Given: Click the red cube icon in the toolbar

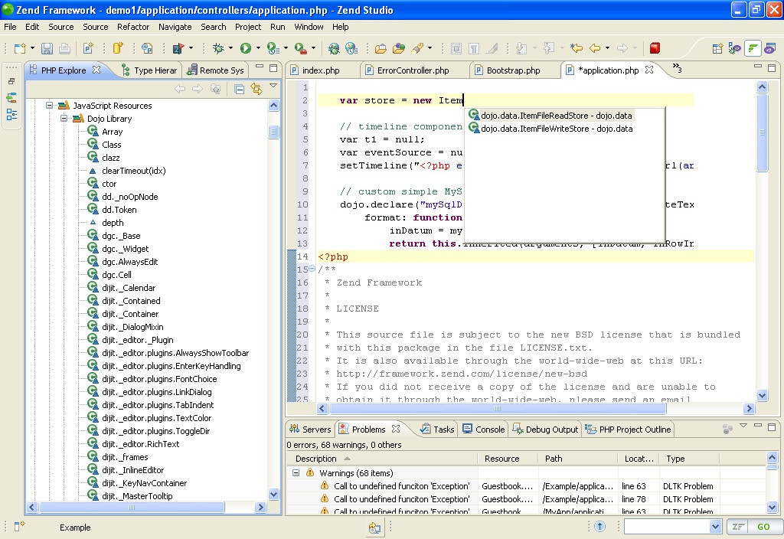Looking at the screenshot, I should click(655, 48).
